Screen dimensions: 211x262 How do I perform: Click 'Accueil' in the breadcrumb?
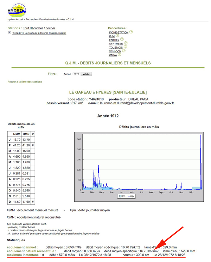[20, 19]
